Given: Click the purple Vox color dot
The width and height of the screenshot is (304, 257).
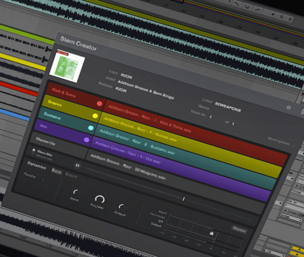Looking at the screenshot, I should click(87, 140).
